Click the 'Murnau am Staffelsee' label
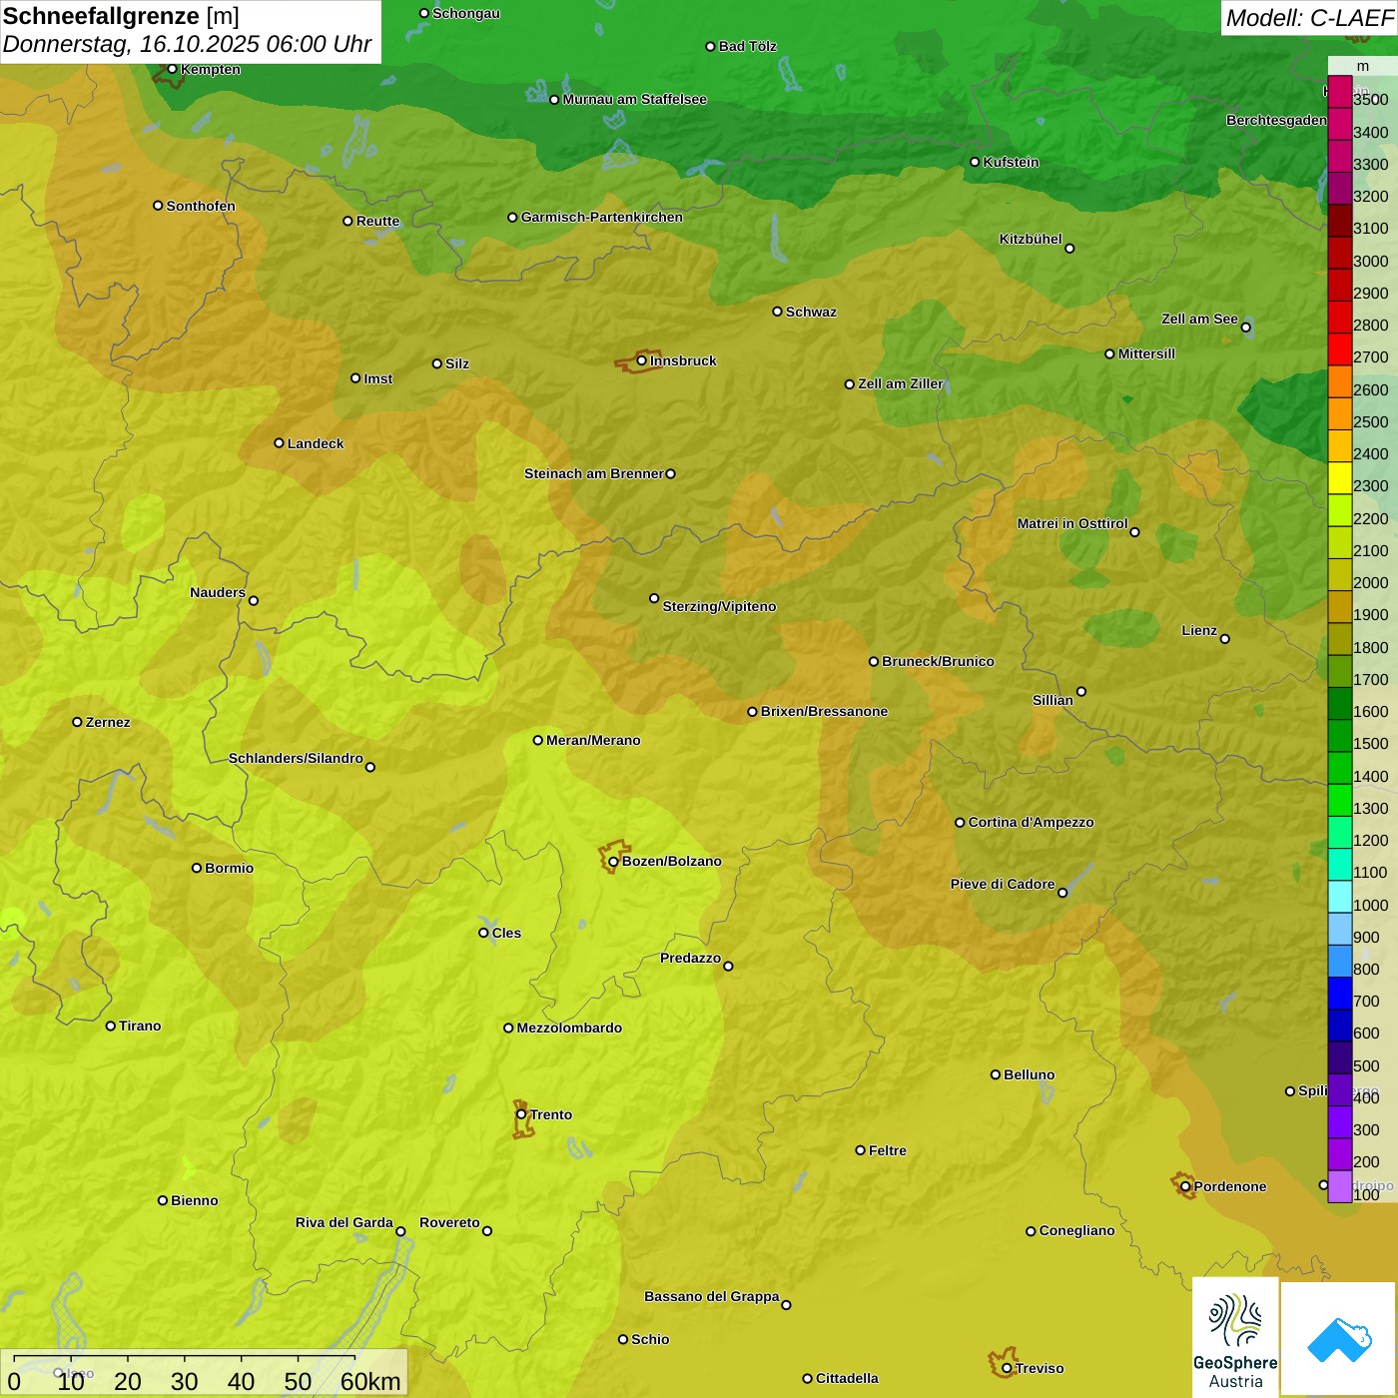The image size is (1398, 1398). point(634,99)
